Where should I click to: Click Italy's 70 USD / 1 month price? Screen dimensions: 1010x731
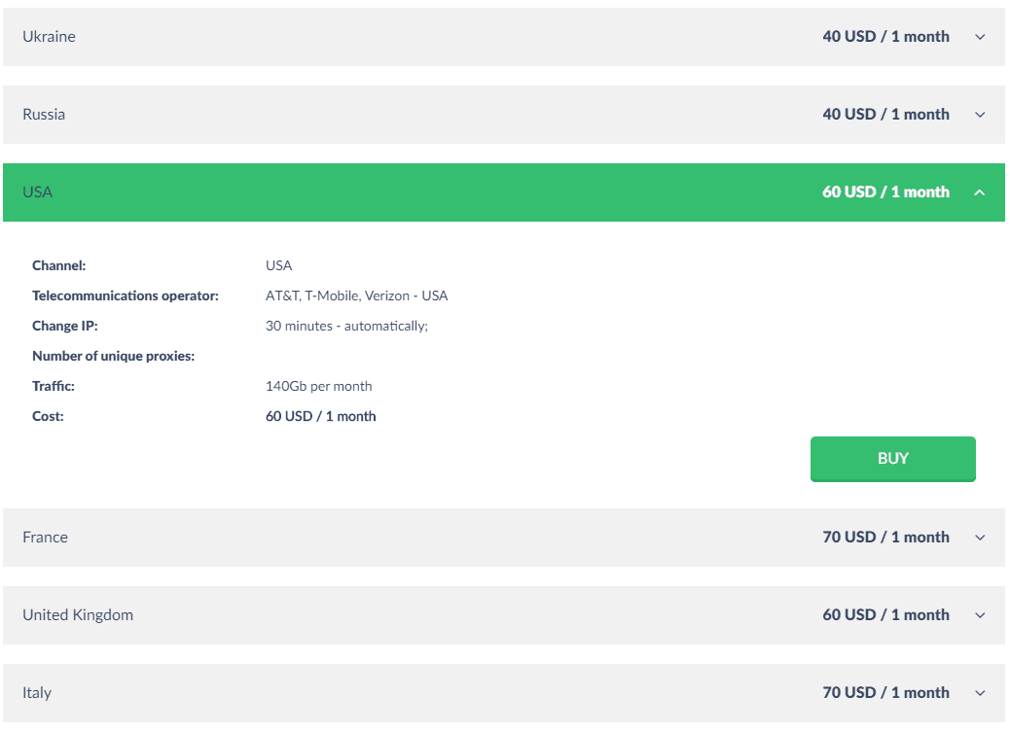coord(885,693)
